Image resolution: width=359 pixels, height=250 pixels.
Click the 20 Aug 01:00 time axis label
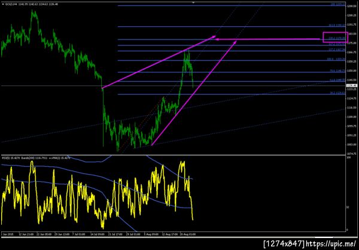pyautogui.click(x=189, y=234)
